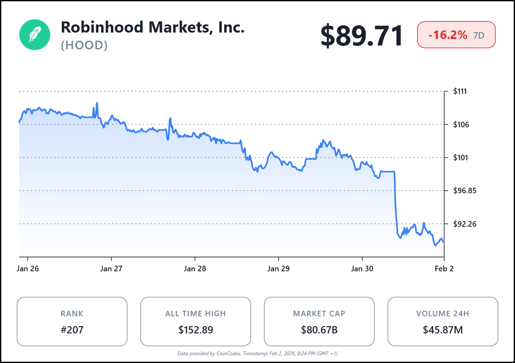This screenshot has height=363, width=515.
Task: Click the $106 price axis label
Action: (460, 125)
